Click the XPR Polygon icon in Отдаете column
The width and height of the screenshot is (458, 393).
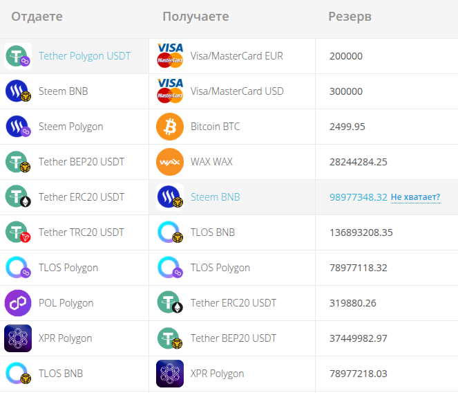(x=18, y=338)
